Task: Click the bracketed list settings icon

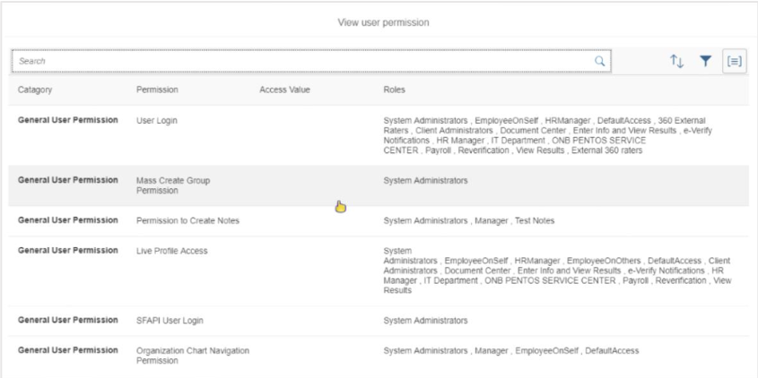Action: (x=734, y=61)
